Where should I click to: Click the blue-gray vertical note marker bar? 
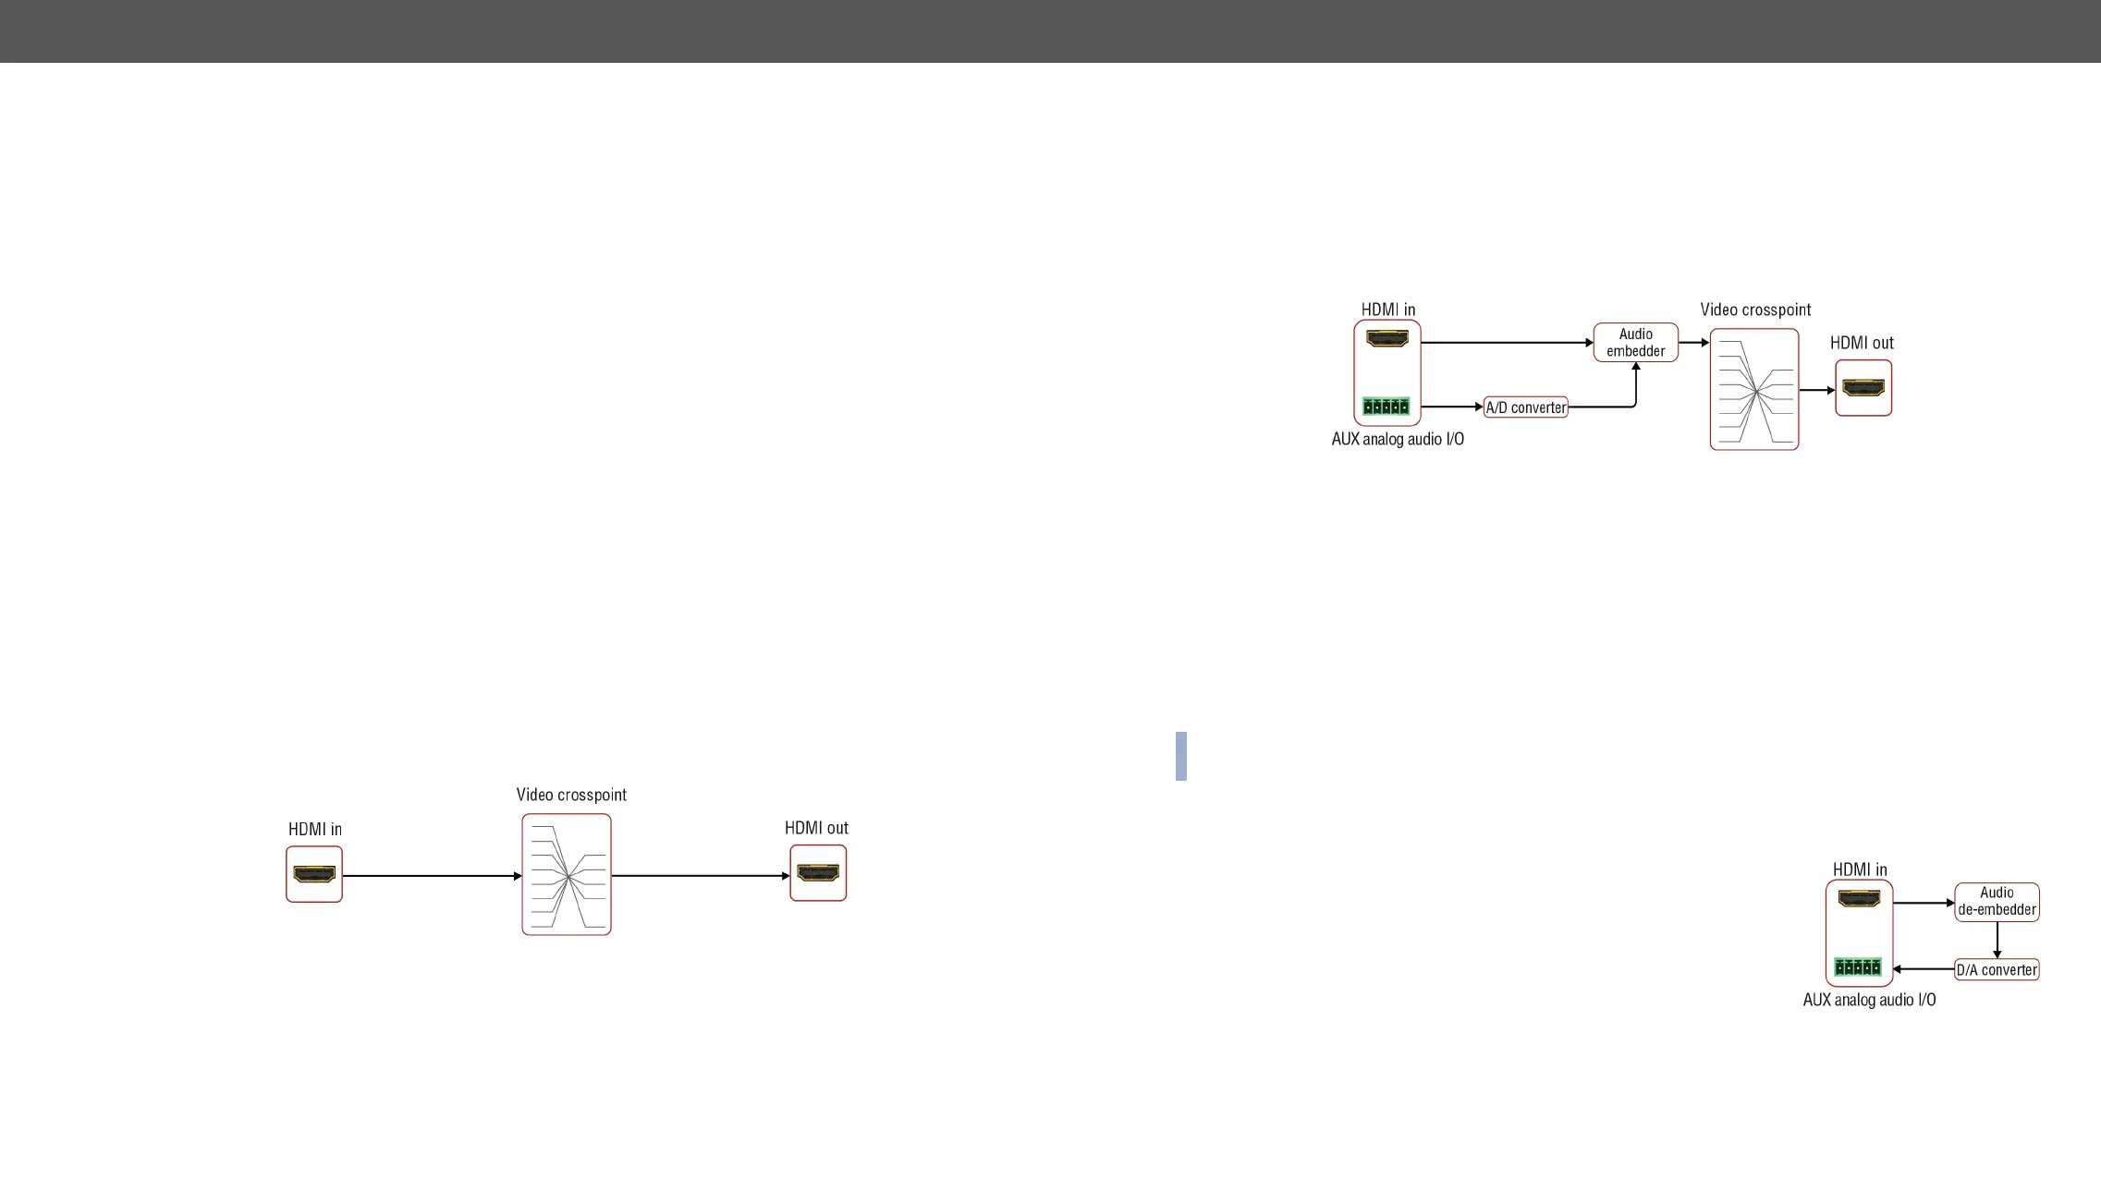(x=1180, y=756)
